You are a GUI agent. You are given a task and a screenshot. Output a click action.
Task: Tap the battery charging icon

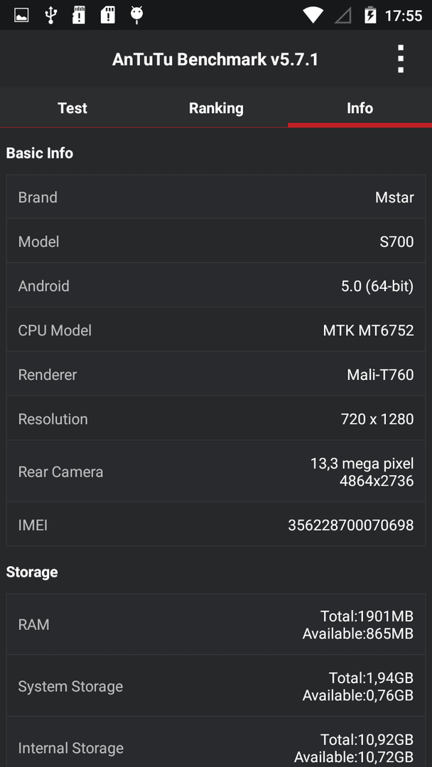370,15
